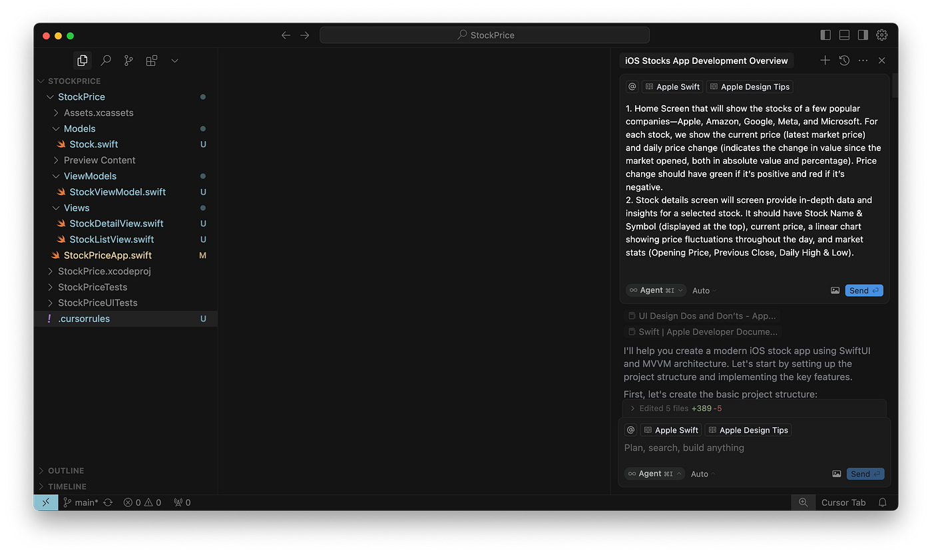Expand the Preview Content folder
The width and height of the screenshot is (932, 555).
click(x=125, y=160)
